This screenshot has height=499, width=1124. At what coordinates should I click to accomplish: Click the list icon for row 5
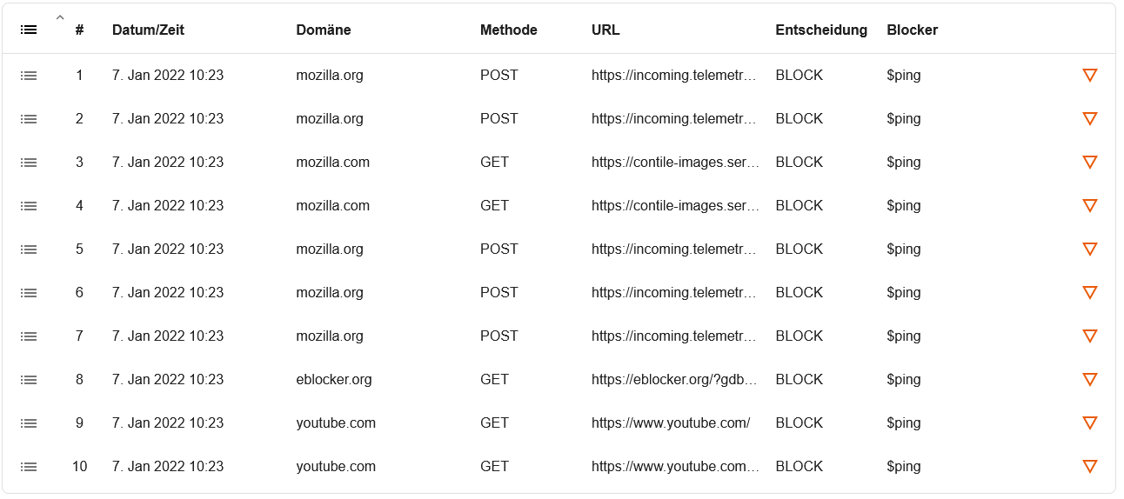click(x=29, y=249)
